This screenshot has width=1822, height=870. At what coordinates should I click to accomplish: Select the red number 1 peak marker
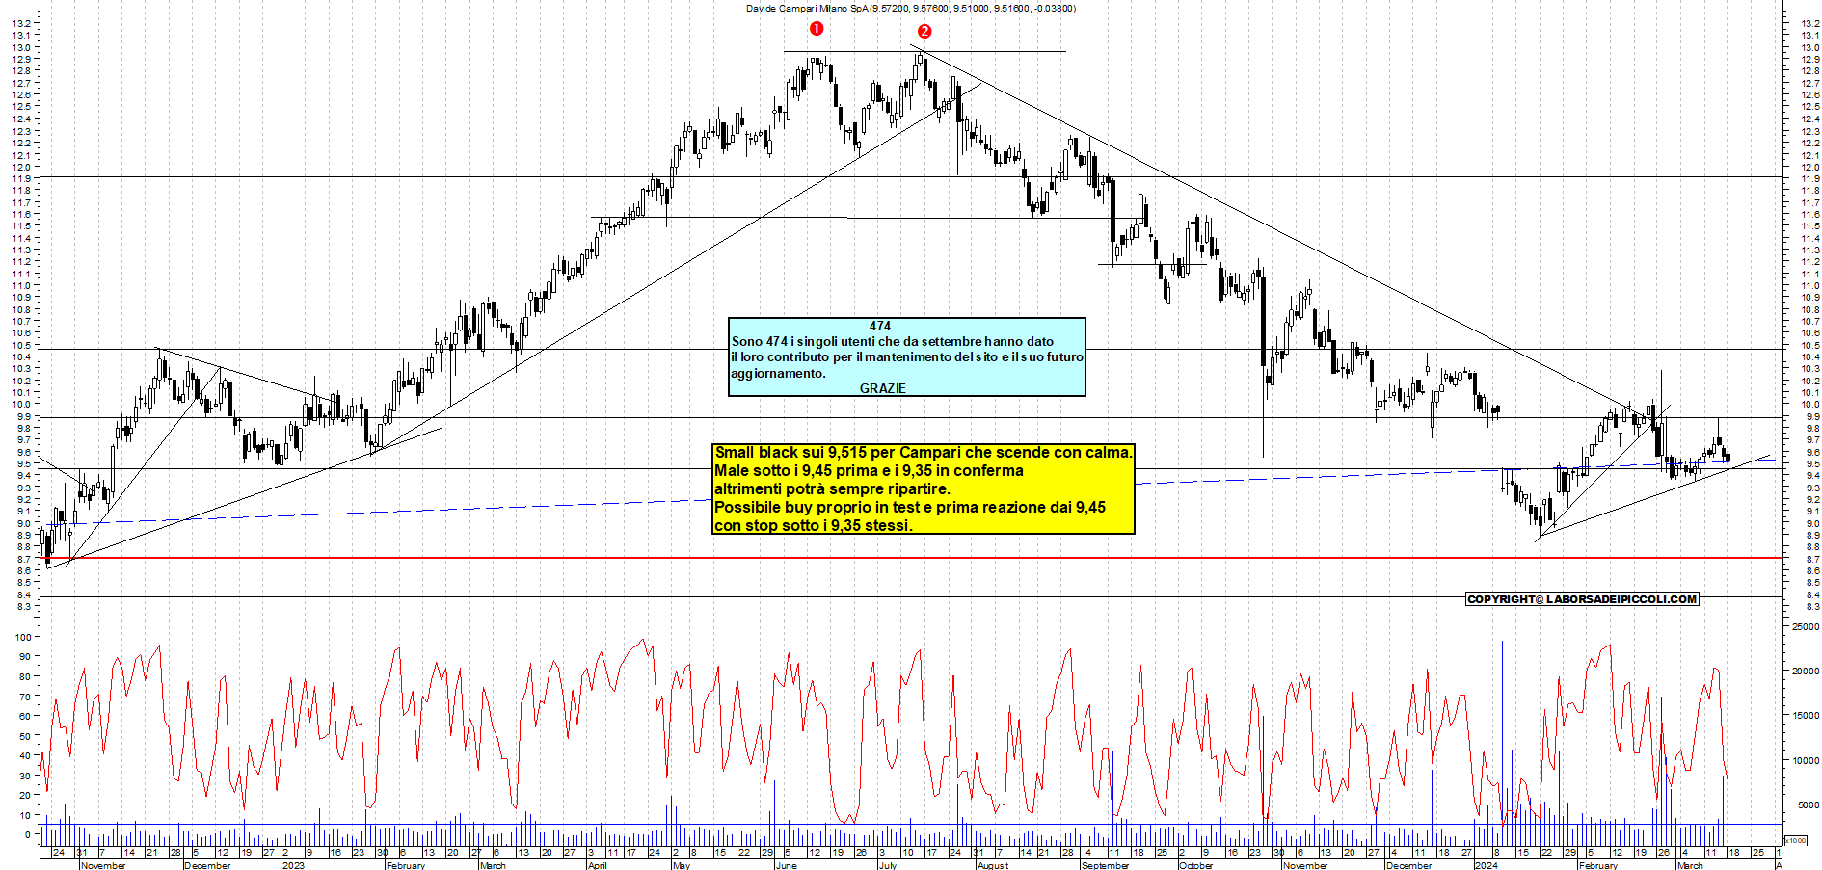[x=817, y=29]
